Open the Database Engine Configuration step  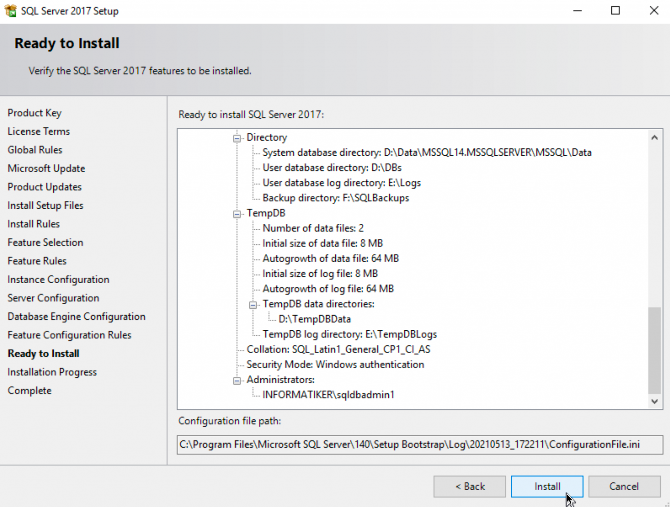tap(76, 316)
